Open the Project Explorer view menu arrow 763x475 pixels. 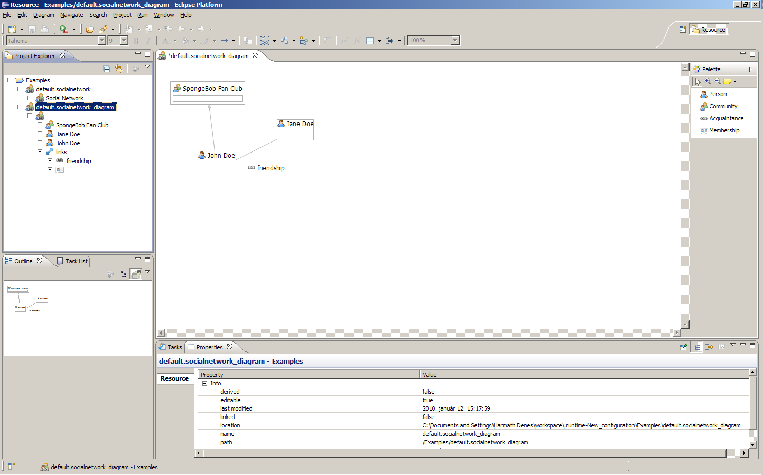(x=147, y=66)
